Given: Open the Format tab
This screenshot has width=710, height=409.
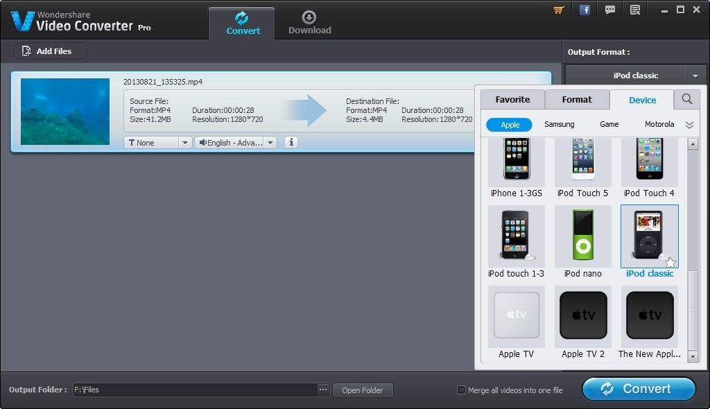Looking at the screenshot, I should [577, 99].
